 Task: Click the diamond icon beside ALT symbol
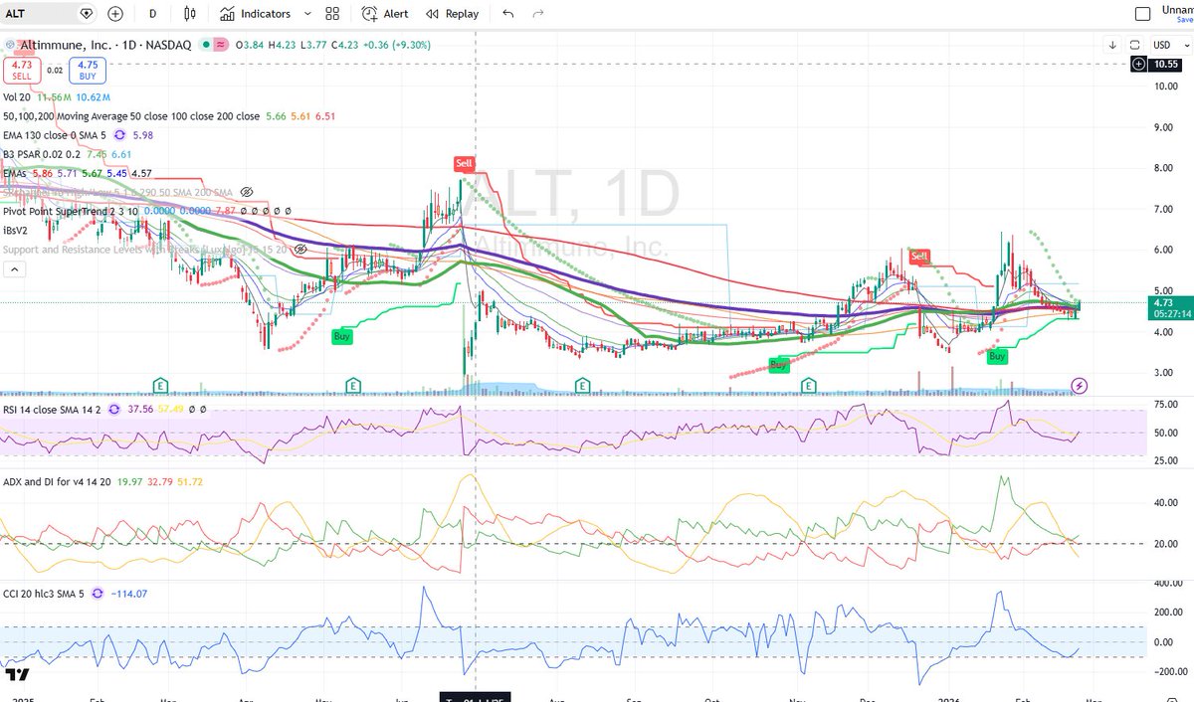click(x=86, y=14)
